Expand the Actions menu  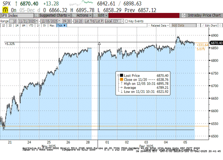82,16
